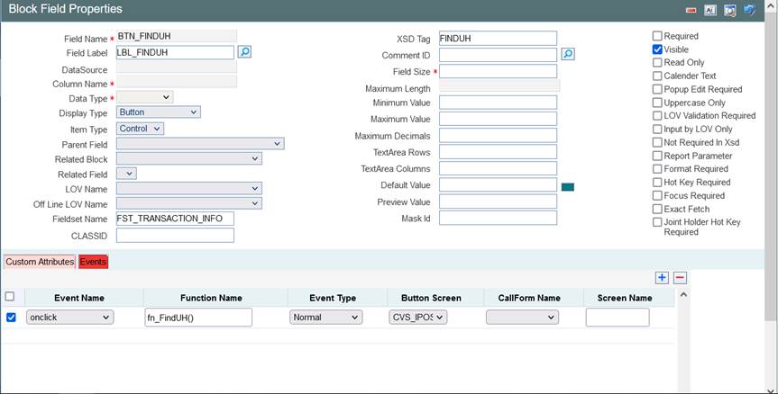The image size is (778, 394).
Task: Click the Maximum Value input field
Action: tap(498, 119)
